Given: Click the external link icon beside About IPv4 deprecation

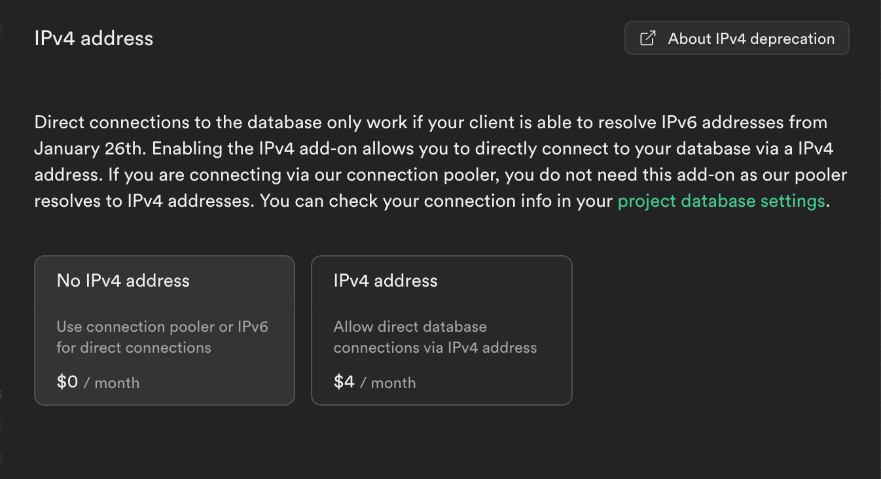Looking at the screenshot, I should coord(647,39).
